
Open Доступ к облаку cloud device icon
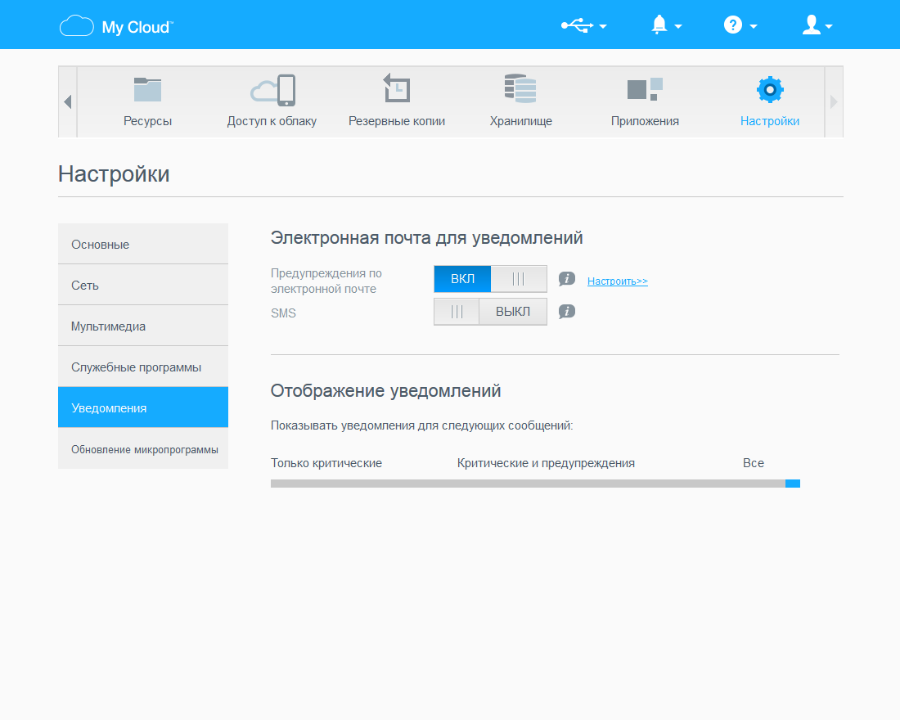coord(272,90)
